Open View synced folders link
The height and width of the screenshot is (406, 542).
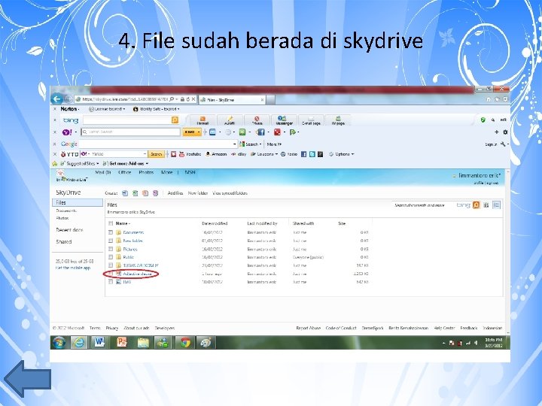point(230,193)
